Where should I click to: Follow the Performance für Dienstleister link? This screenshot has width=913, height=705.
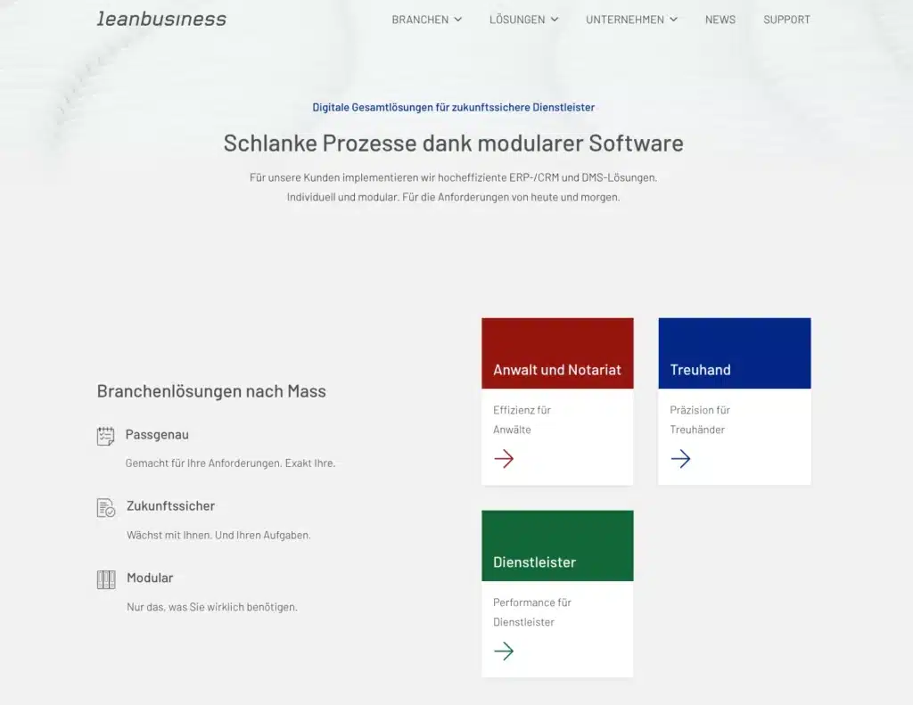(x=531, y=612)
